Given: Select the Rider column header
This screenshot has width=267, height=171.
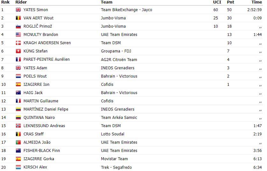Looking at the screenshot, I should (x=21, y=2).
